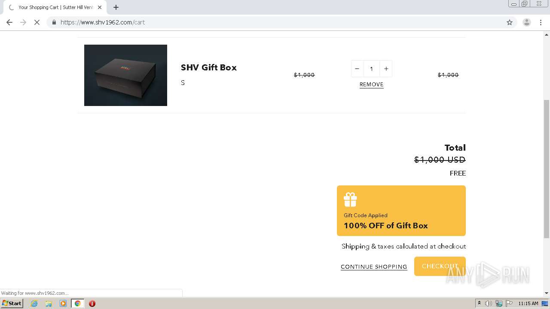The width and height of the screenshot is (550, 309).
Task: Select the Chrome taskbar icon
Action: [78, 303]
